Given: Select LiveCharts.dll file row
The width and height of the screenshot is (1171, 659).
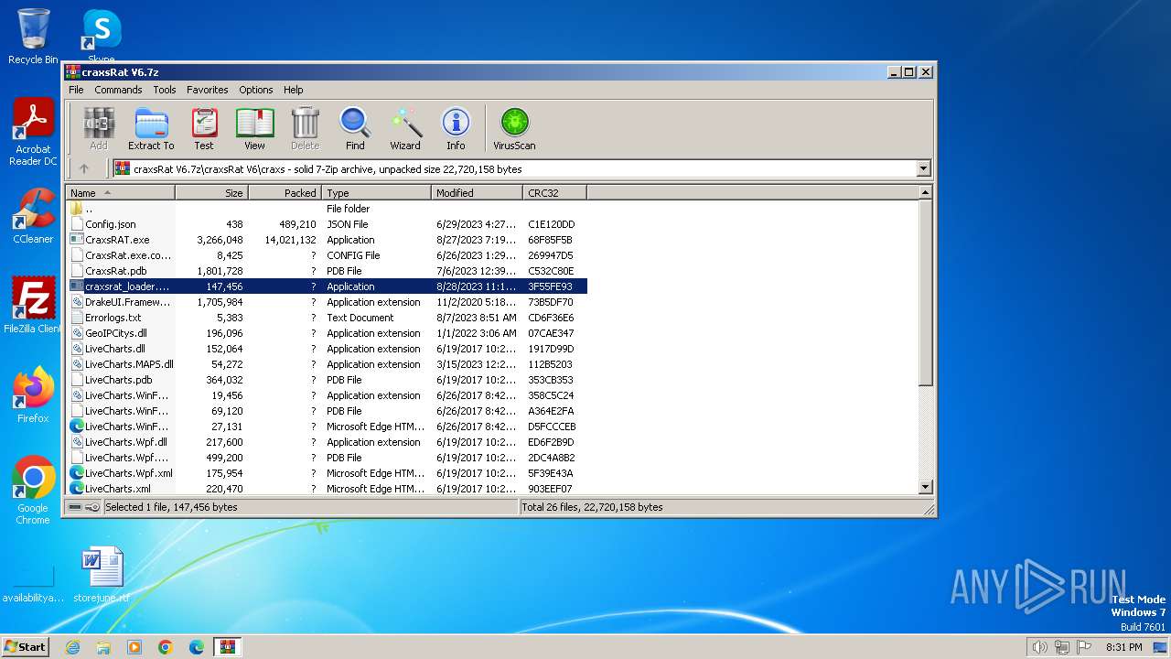Looking at the screenshot, I should click(x=327, y=349).
